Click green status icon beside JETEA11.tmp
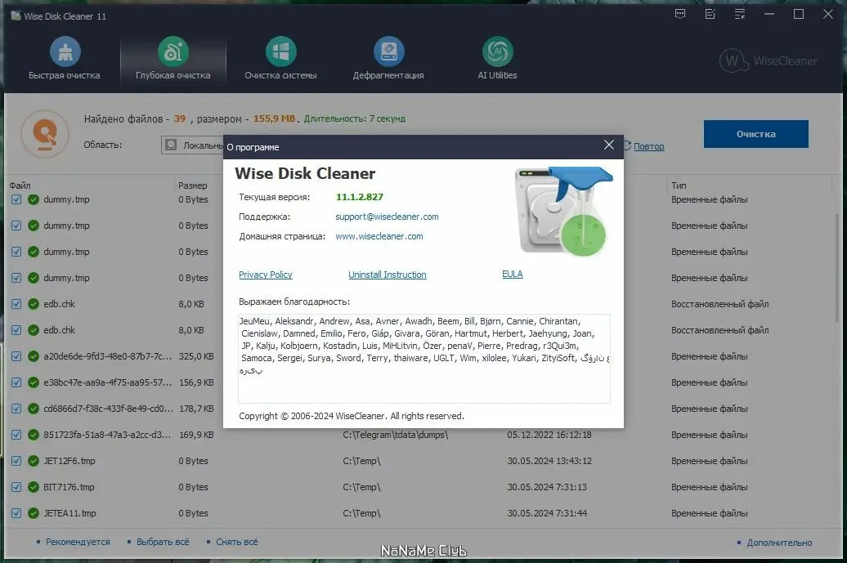Image resolution: width=847 pixels, height=563 pixels. (34, 513)
